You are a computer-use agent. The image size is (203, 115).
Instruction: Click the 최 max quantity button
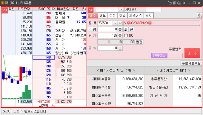(126, 29)
